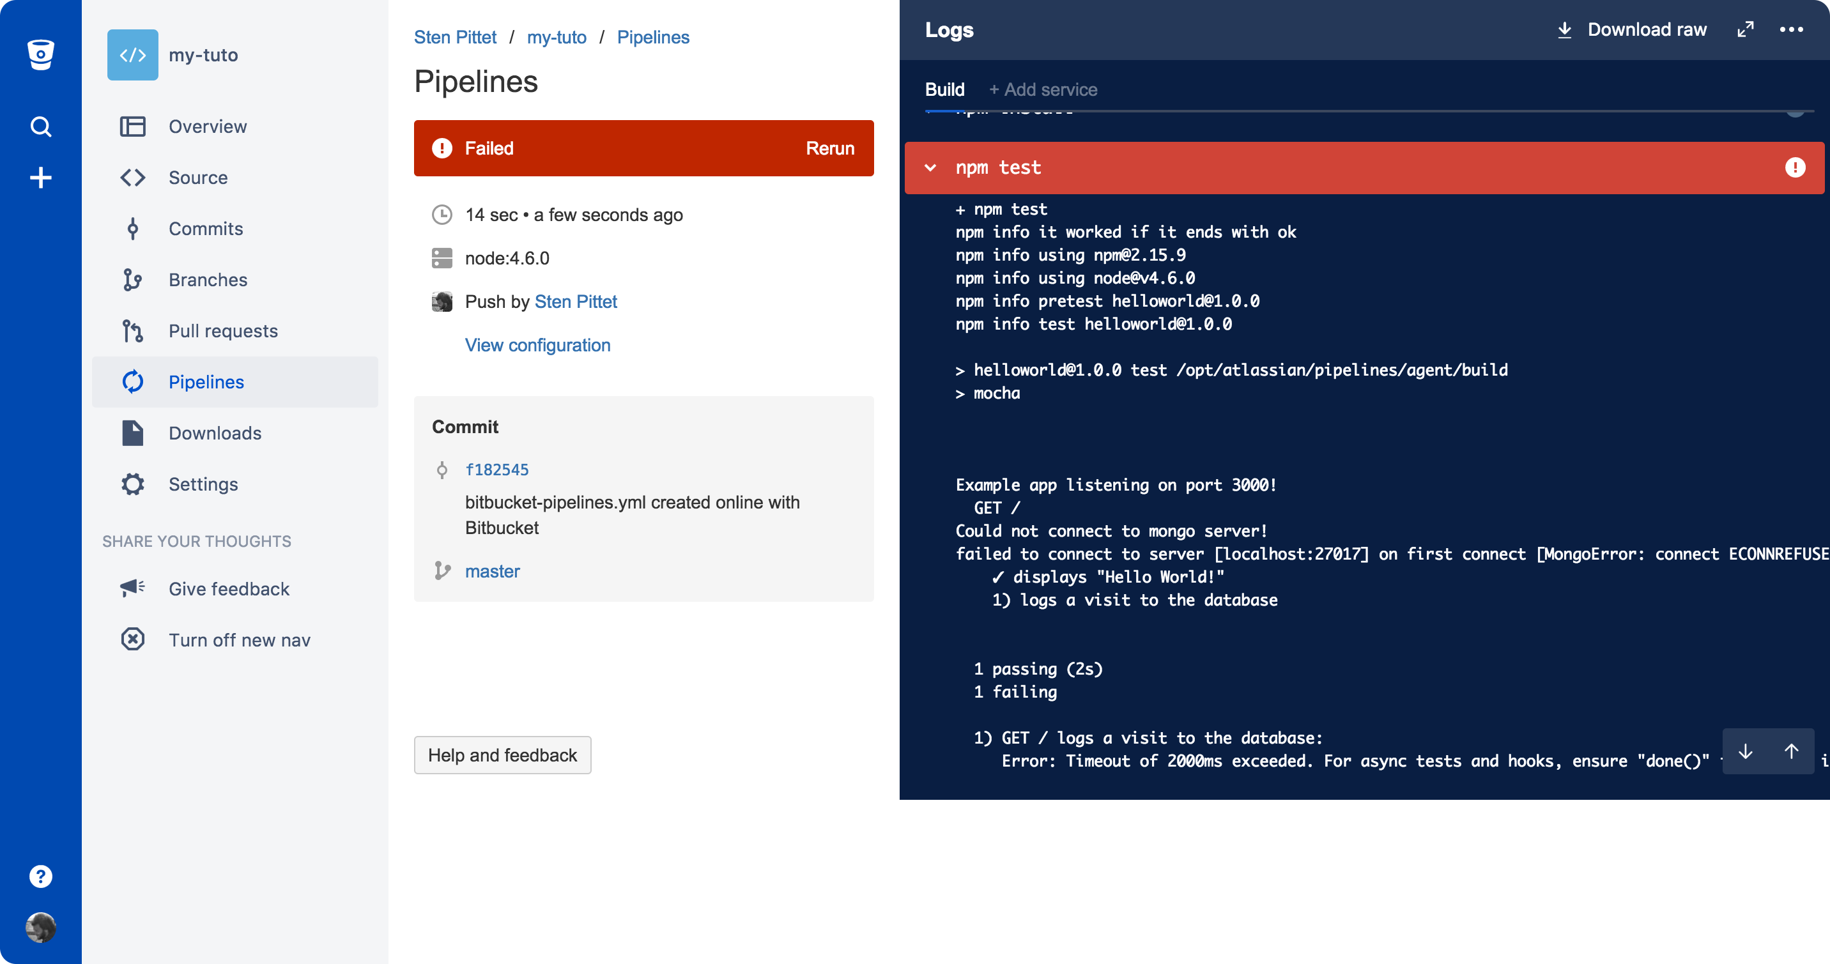Open the help question mark icon

(40, 876)
